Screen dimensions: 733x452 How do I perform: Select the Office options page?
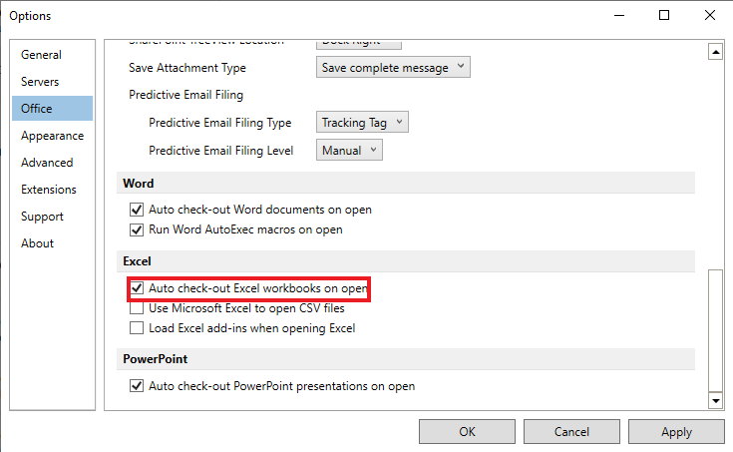click(52, 109)
